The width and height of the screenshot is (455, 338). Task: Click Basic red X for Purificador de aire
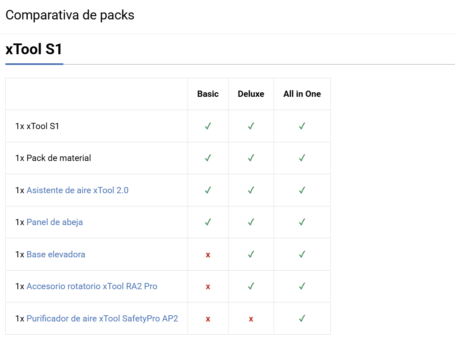pos(208,319)
